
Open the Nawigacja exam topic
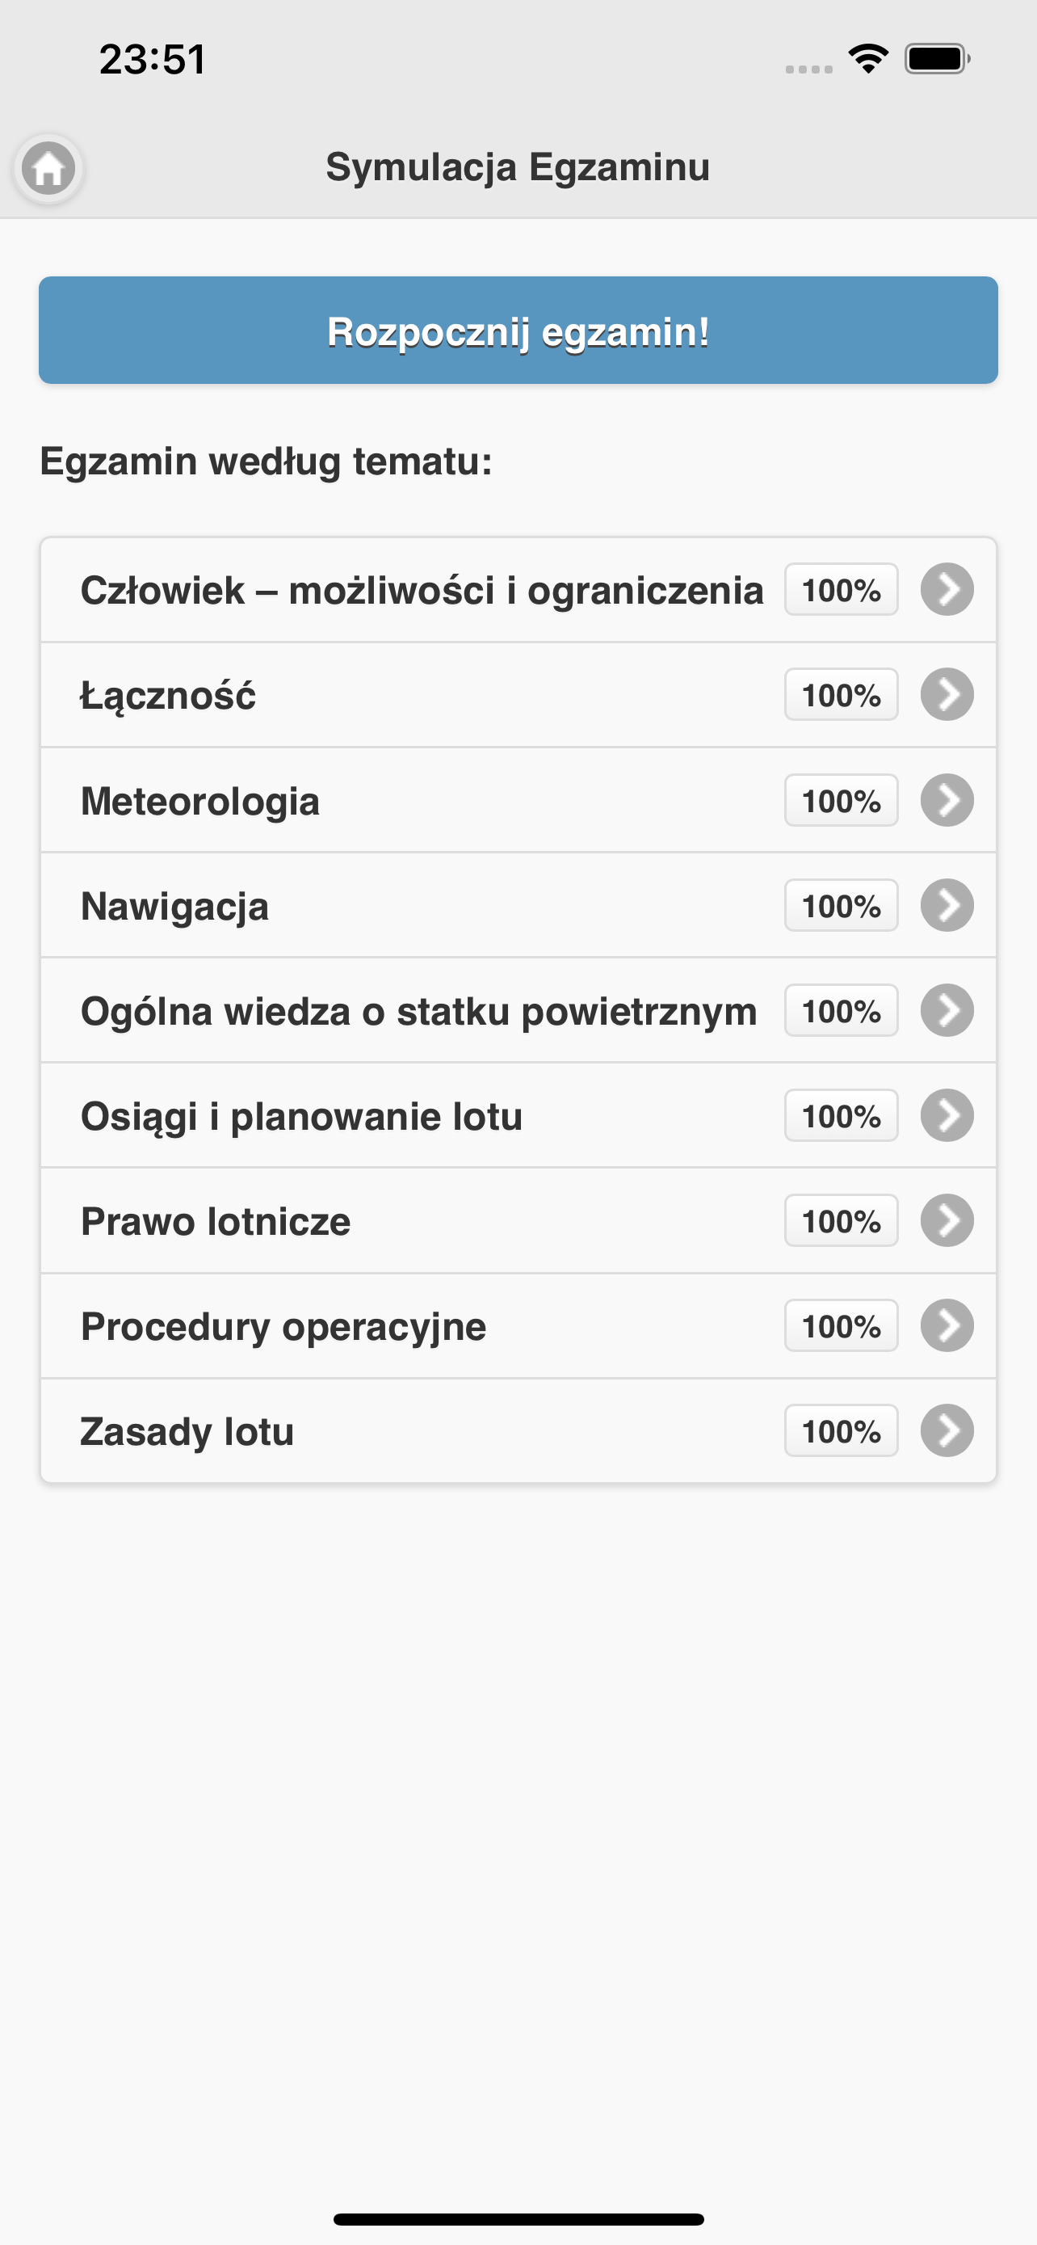[x=175, y=907]
